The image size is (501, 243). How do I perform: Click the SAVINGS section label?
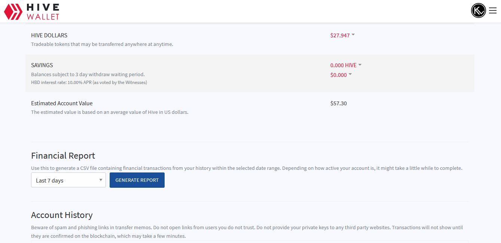pyautogui.click(x=42, y=65)
